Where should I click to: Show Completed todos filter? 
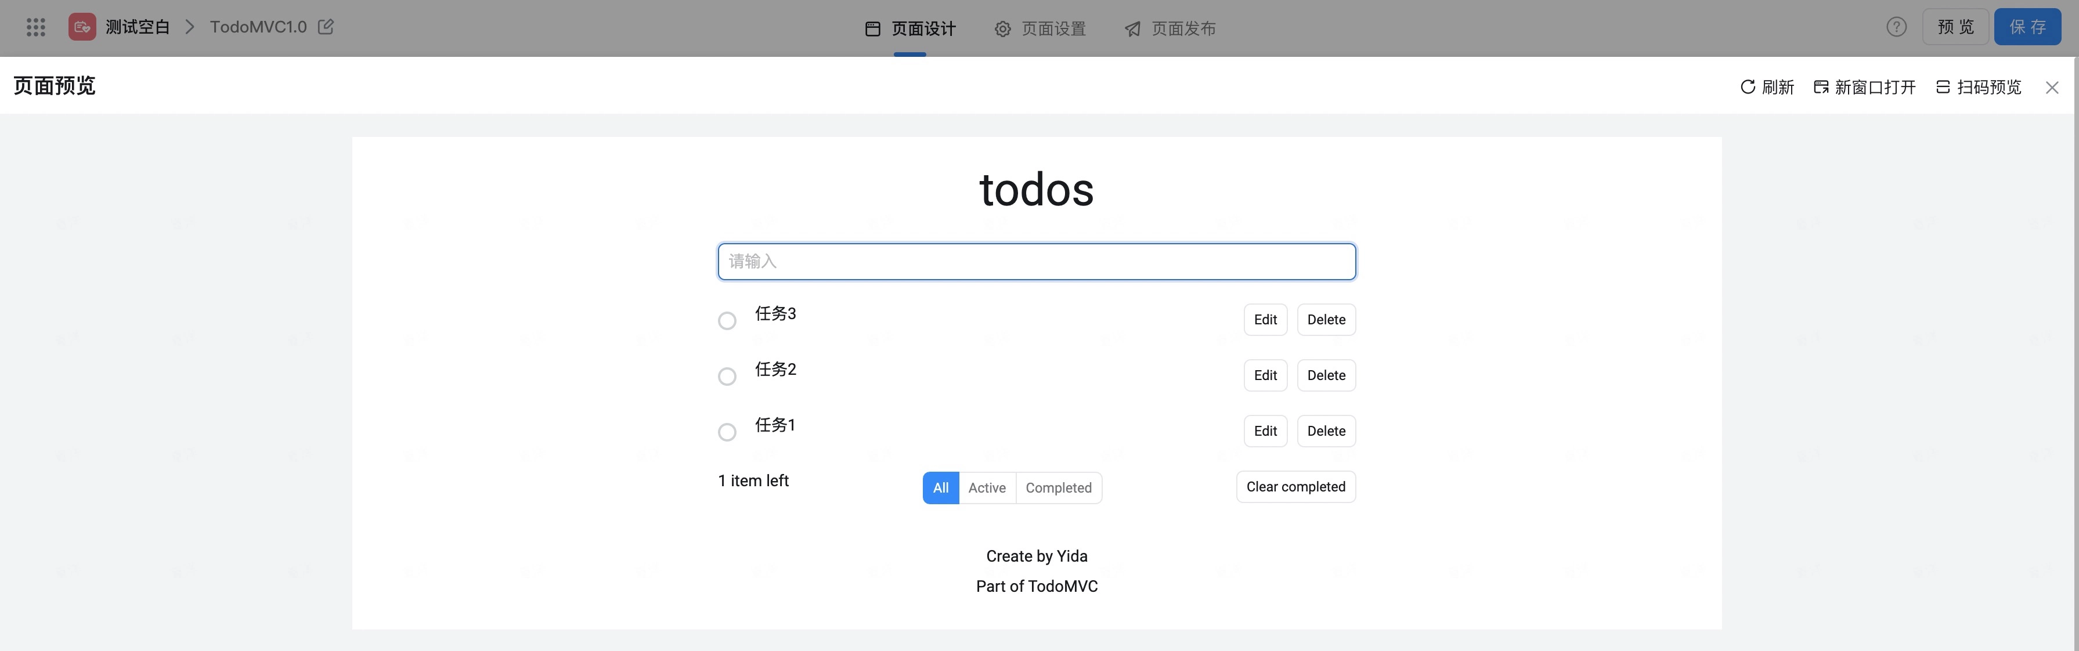tap(1058, 488)
